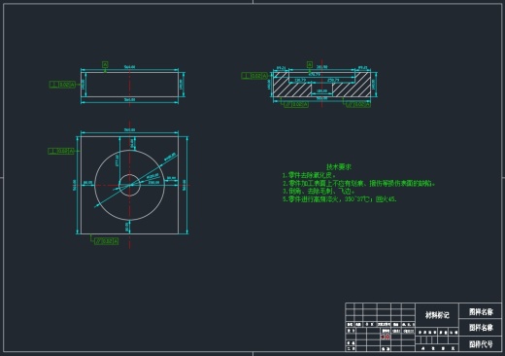This screenshot has width=505, height=356.
Task: Click the 材料标记 title block cell
Action: (x=437, y=315)
